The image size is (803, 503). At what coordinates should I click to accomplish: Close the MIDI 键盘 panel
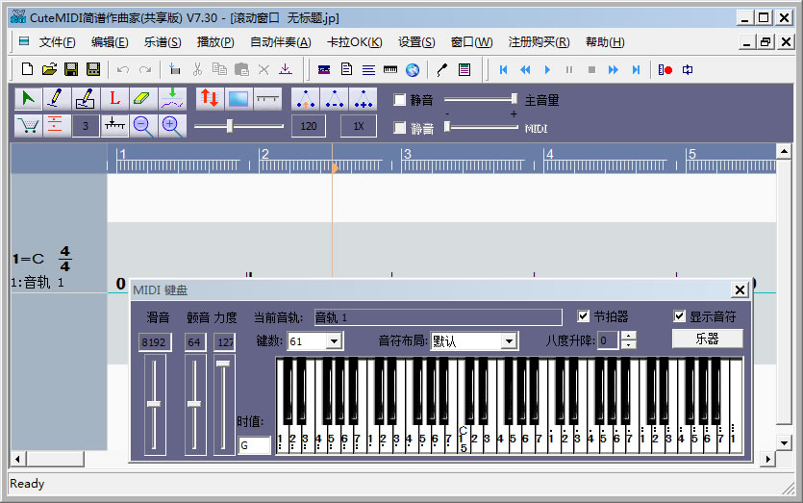pyautogui.click(x=740, y=290)
